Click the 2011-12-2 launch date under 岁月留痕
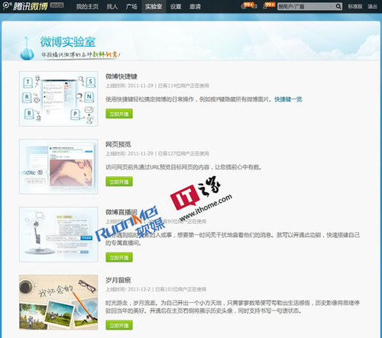The image size is (382, 338). click(139, 289)
